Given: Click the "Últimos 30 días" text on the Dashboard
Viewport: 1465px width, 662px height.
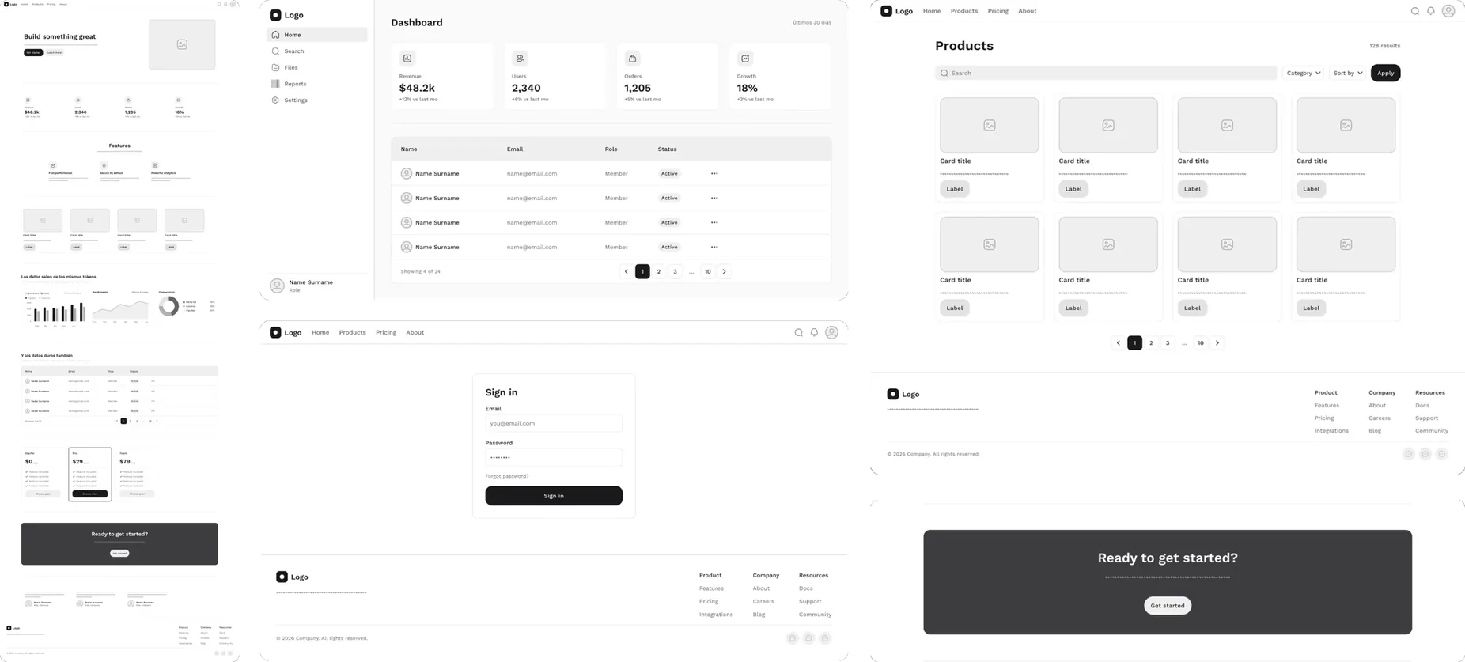Looking at the screenshot, I should point(812,23).
